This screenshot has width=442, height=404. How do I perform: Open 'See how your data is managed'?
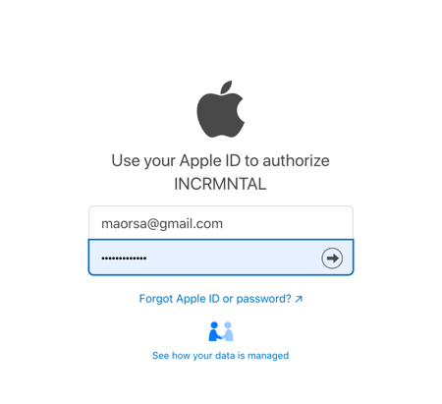point(221,356)
